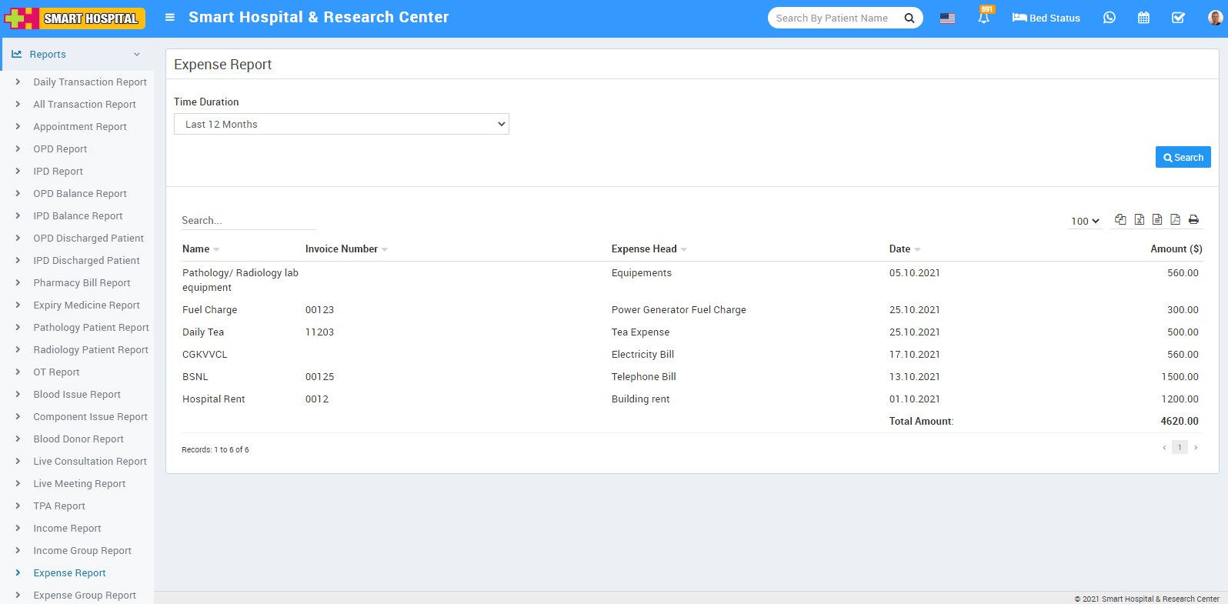Click the US flag language selector
This screenshot has height=604, width=1228.
click(947, 18)
